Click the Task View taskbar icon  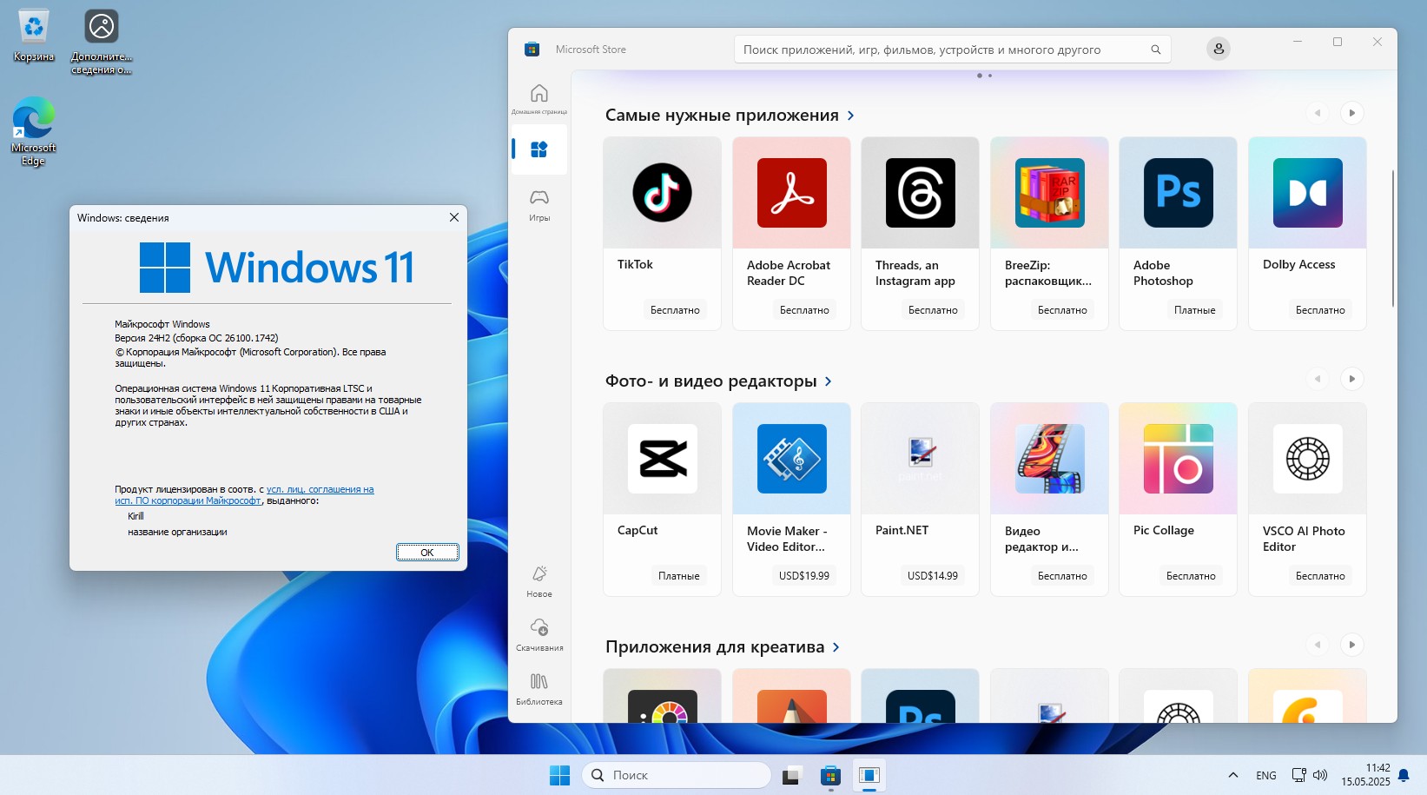[791, 775]
